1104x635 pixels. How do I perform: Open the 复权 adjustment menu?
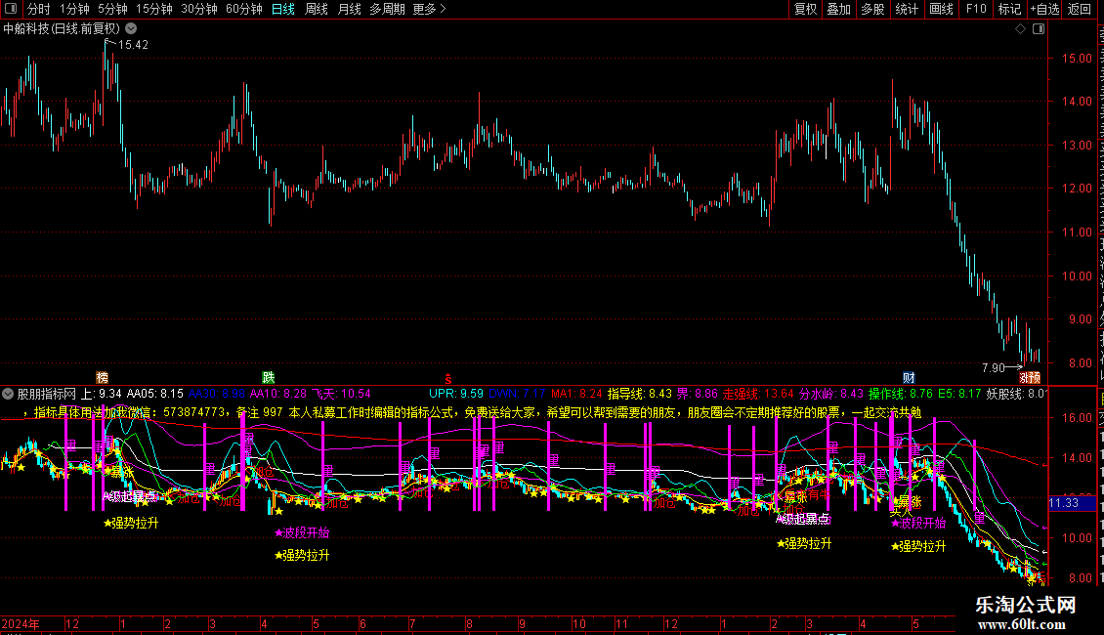805,9
